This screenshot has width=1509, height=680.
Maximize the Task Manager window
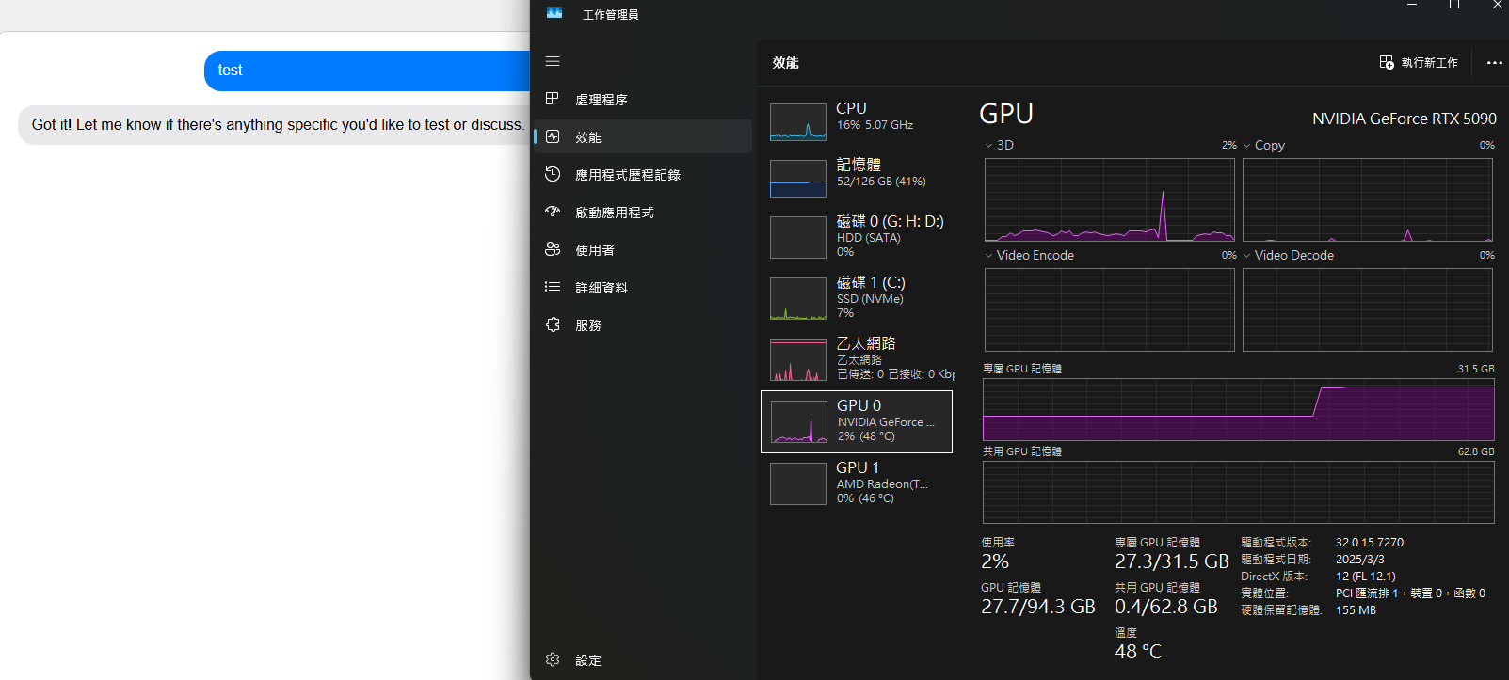(x=1454, y=6)
